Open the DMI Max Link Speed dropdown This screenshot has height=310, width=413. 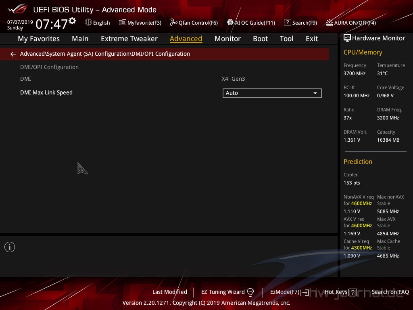point(272,93)
